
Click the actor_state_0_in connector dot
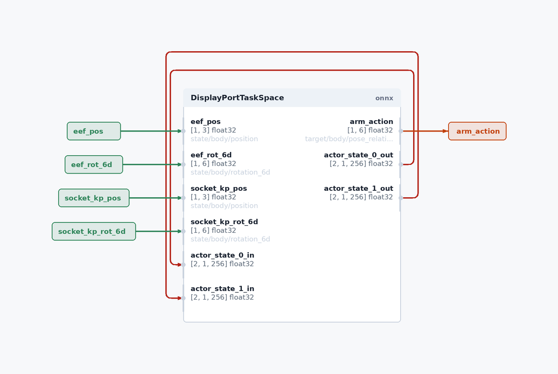[184, 265]
